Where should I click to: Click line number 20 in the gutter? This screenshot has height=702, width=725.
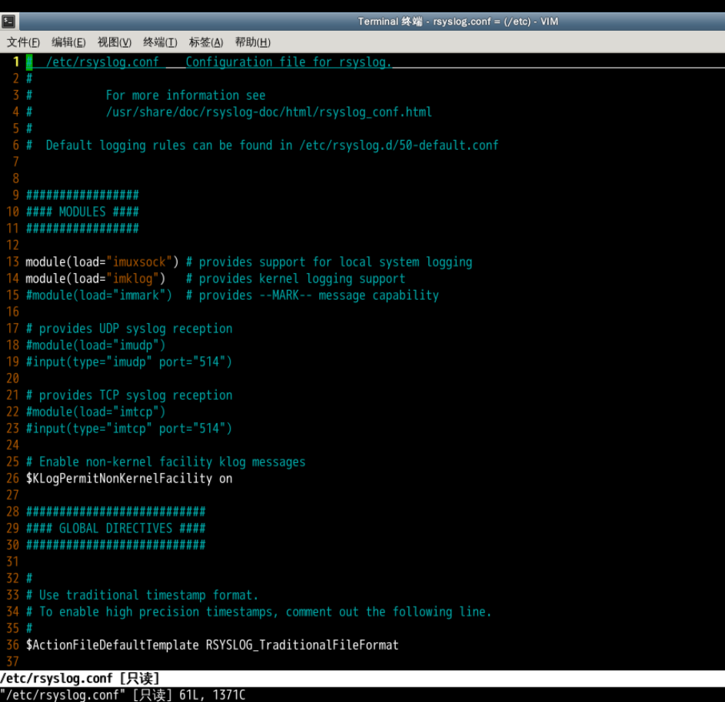12,379
